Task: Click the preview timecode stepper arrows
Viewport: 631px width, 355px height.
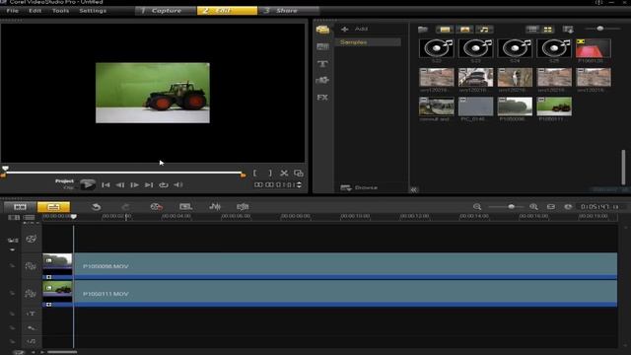Action: pos(299,184)
